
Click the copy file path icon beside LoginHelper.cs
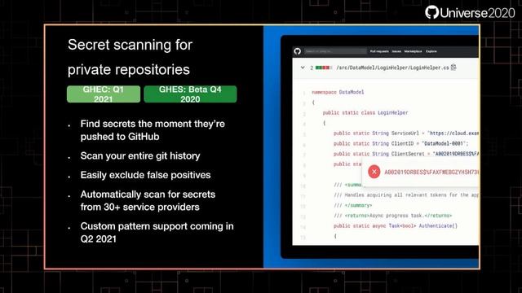click(x=453, y=68)
